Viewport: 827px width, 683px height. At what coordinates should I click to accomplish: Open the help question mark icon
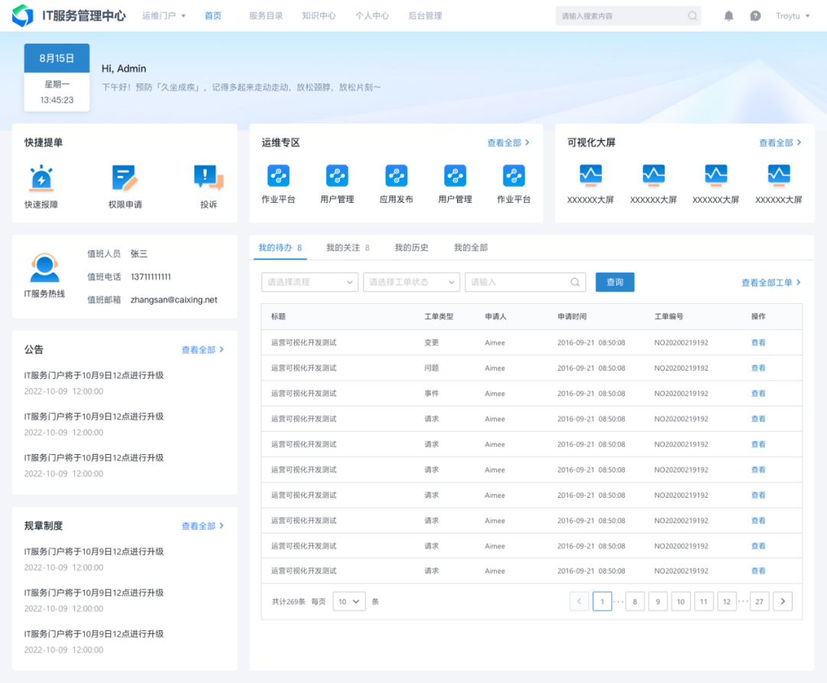point(755,16)
